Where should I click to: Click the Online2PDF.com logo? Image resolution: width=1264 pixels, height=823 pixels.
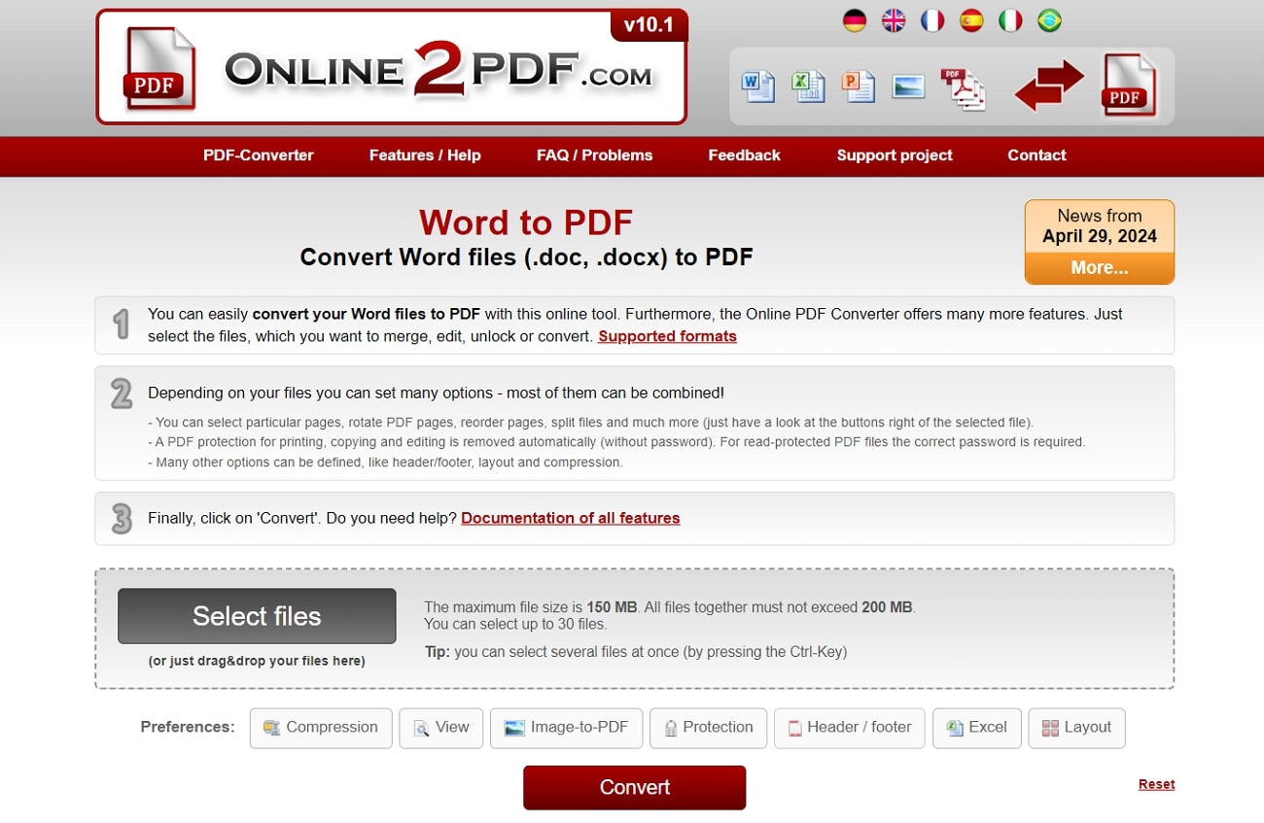(391, 67)
